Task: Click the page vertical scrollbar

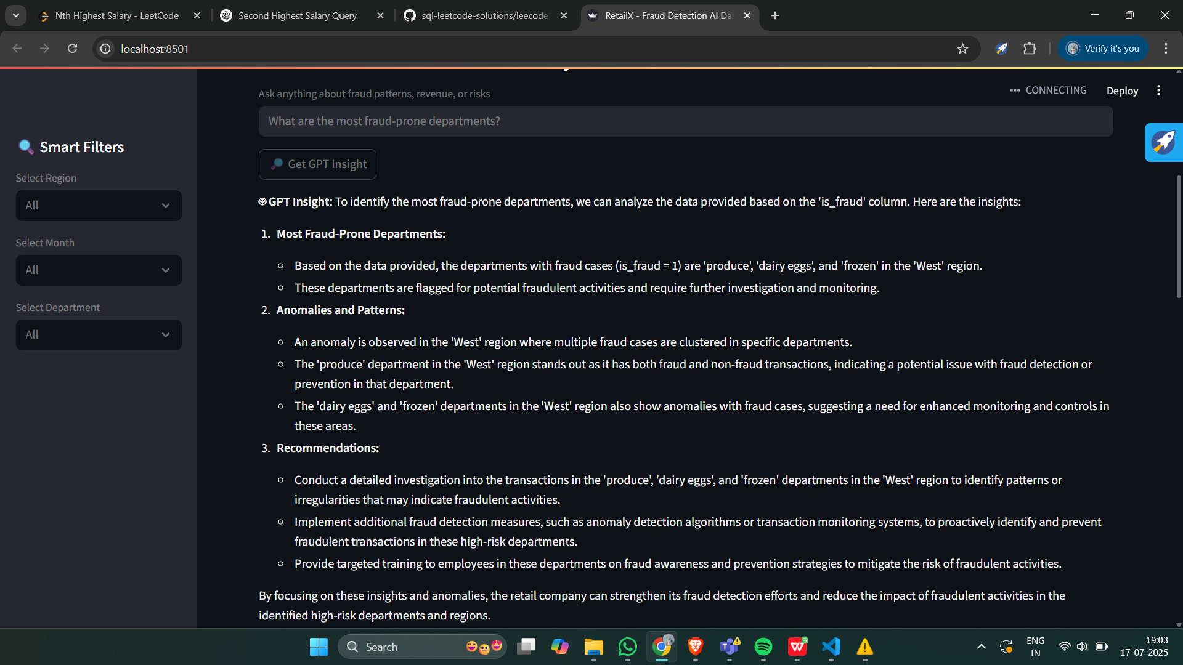Action: point(1179,237)
